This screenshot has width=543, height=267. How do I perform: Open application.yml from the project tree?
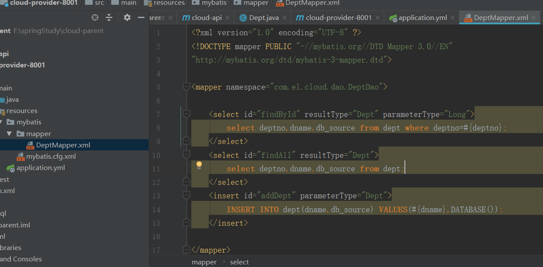tap(41, 168)
